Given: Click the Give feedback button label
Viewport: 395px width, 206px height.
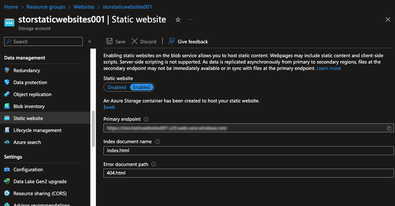Looking at the screenshot, I should (193, 42).
